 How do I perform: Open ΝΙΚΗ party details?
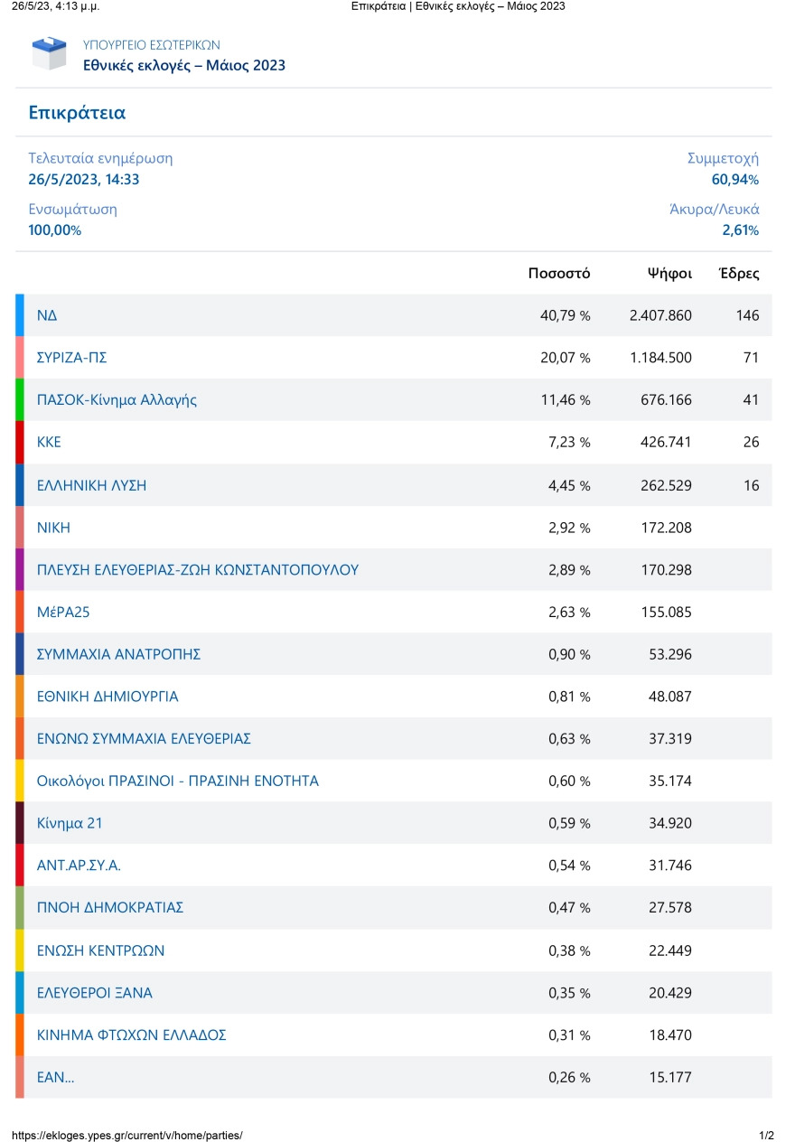pyautogui.click(x=53, y=528)
